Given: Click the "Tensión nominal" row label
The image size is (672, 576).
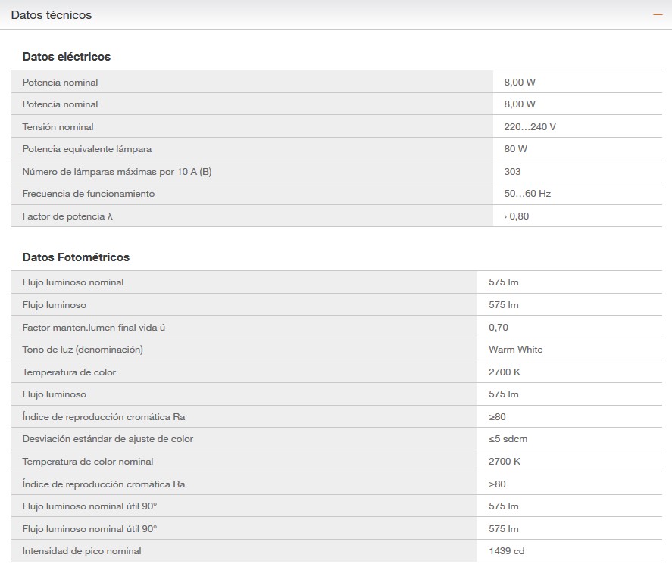Looking at the screenshot, I should point(58,126).
